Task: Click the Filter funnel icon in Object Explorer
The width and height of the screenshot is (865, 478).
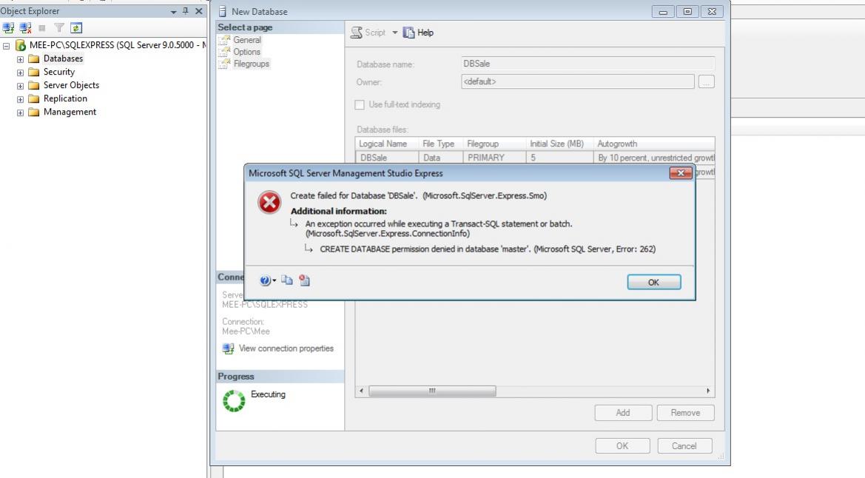Action: click(x=59, y=27)
